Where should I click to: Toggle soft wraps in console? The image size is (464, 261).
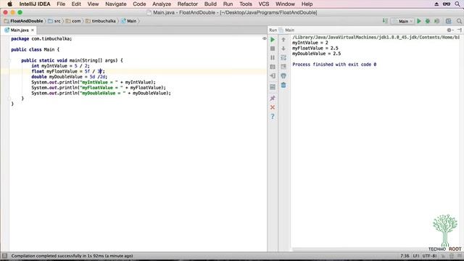pos(283,57)
